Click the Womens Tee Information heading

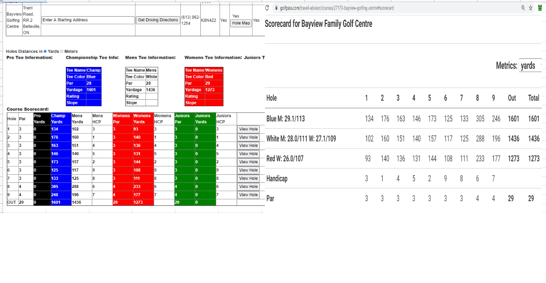point(213,58)
